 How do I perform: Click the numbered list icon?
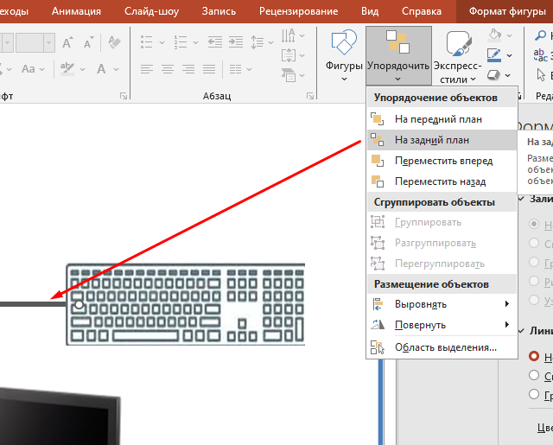181,42
